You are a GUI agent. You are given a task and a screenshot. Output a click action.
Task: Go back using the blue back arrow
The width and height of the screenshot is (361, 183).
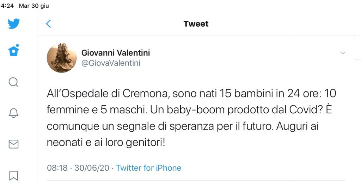[49, 24]
